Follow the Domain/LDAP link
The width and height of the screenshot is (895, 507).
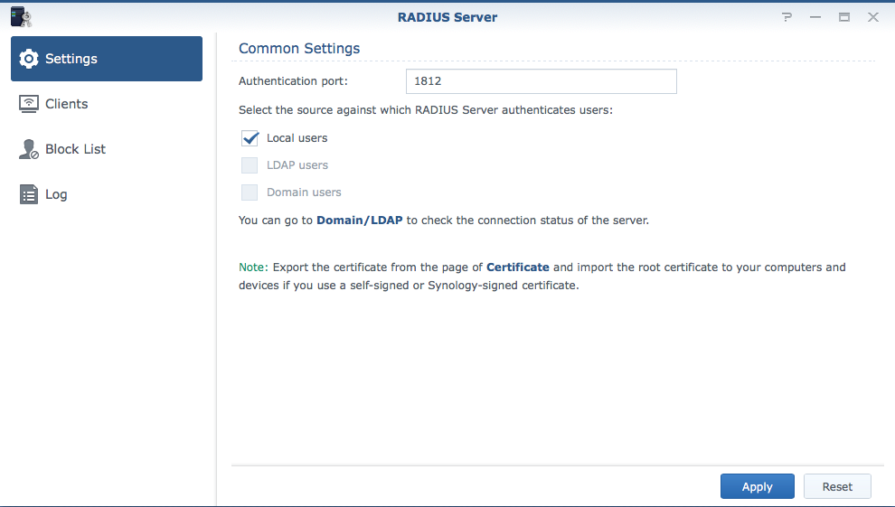(x=359, y=220)
